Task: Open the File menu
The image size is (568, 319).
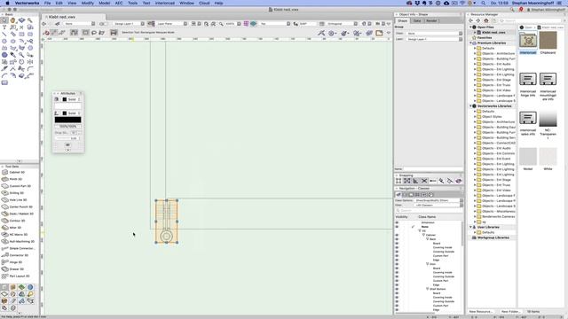Action: point(47,3)
